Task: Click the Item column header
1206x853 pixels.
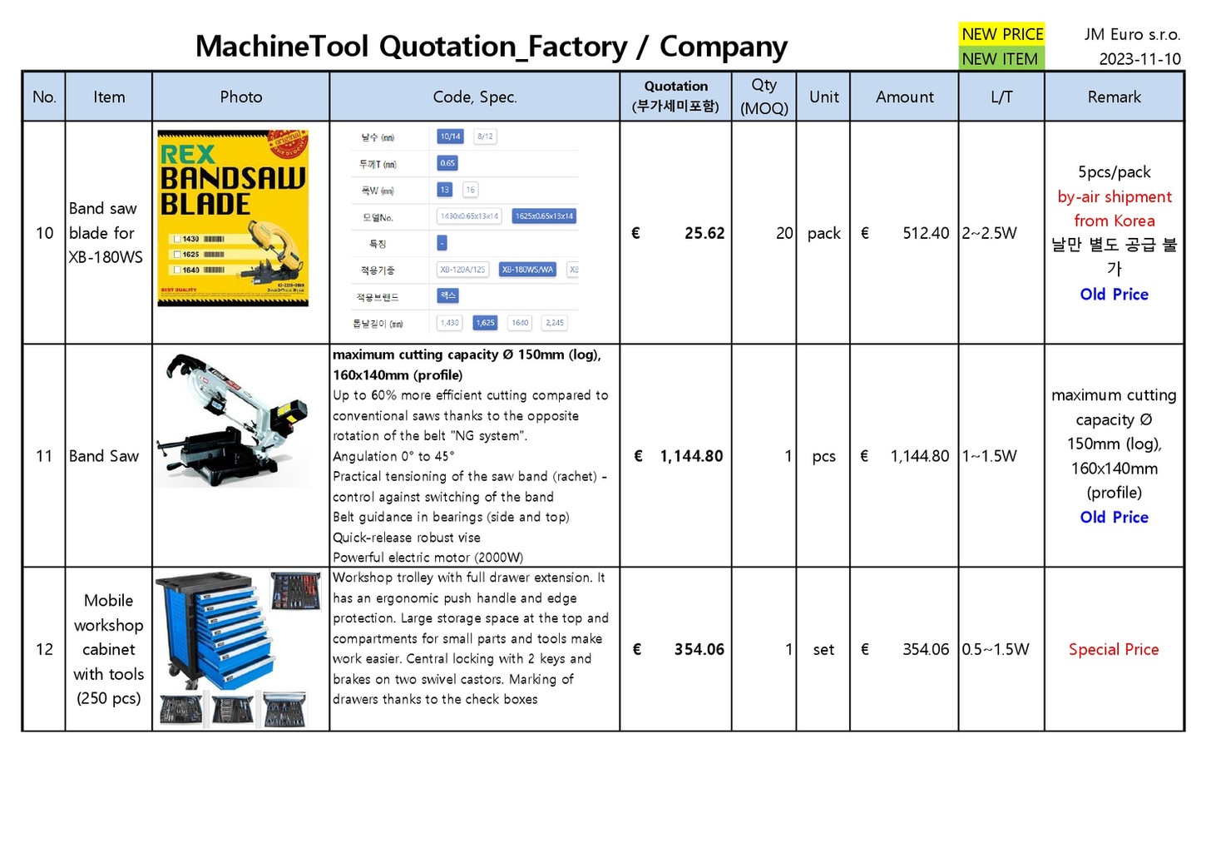Action: (x=109, y=97)
